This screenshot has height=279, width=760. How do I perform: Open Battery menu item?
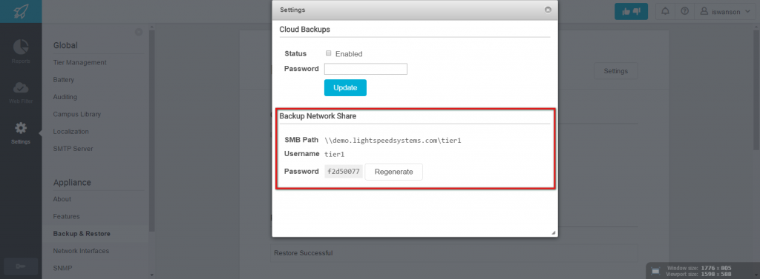(x=64, y=80)
